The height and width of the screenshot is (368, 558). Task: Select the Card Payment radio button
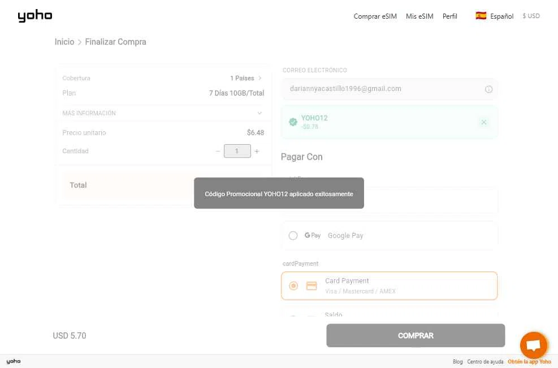tap(293, 286)
